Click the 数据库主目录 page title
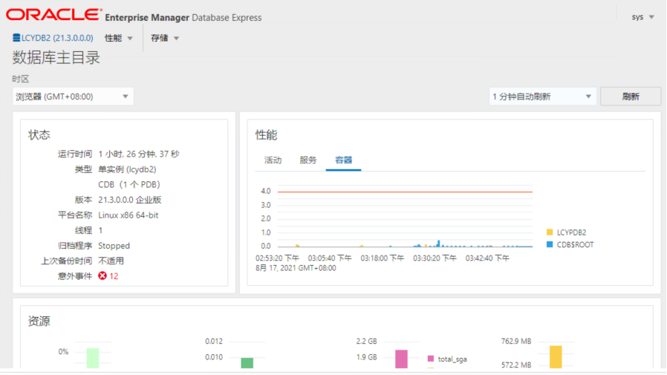The image size is (667, 375). pyautogui.click(x=56, y=57)
